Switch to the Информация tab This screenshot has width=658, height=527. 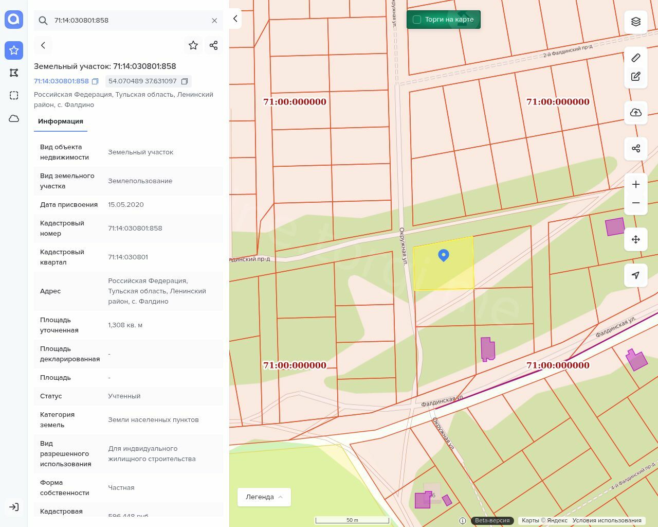coord(61,121)
